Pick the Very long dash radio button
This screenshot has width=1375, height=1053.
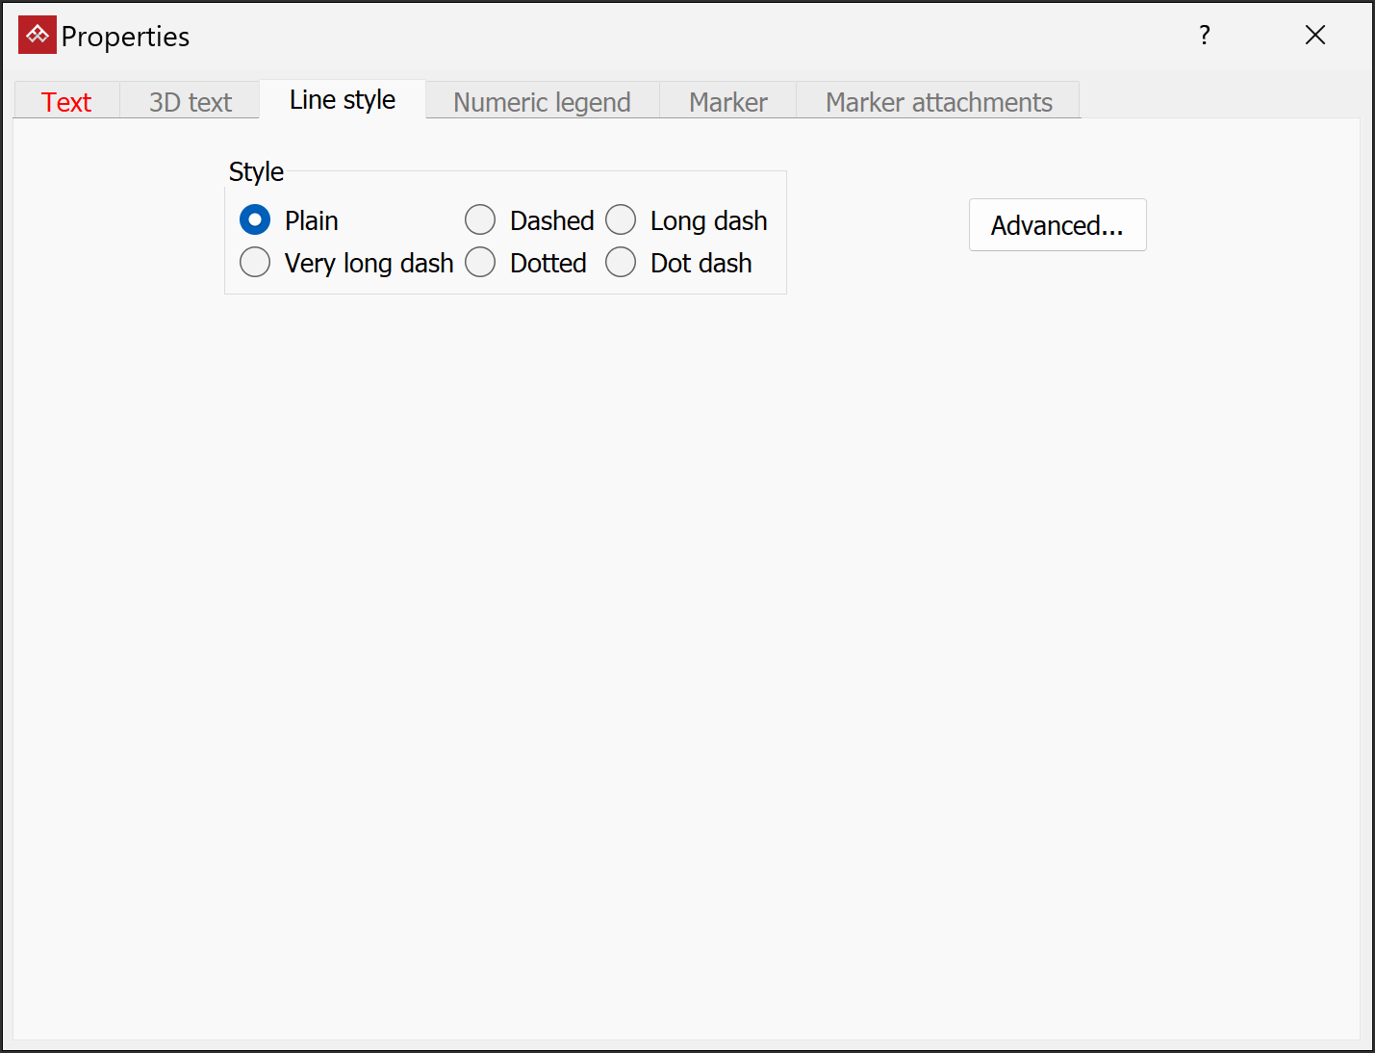coord(255,263)
